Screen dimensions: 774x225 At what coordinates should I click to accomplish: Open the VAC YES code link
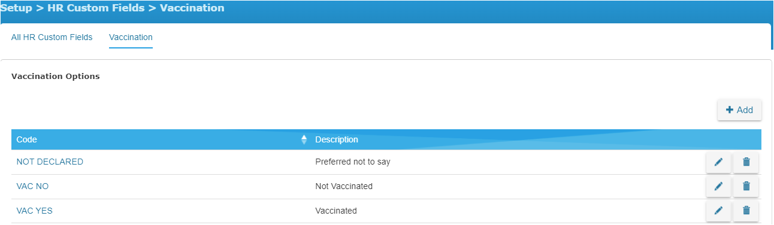[x=34, y=211]
